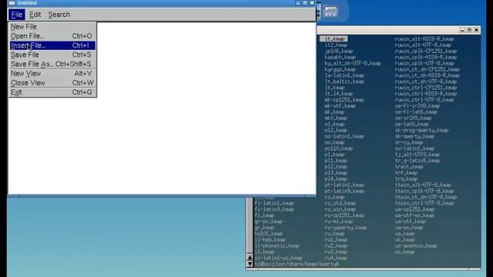Click se-fi-ir209.kmap in the terminal
Screen dimensions: 493x277
pos(418,106)
